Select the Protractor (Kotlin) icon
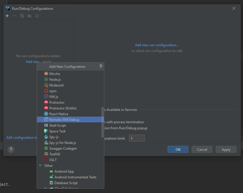 point(46,108)
